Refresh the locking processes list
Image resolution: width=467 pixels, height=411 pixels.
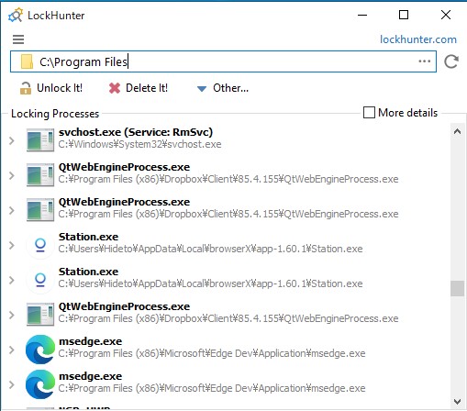(451, 61)
